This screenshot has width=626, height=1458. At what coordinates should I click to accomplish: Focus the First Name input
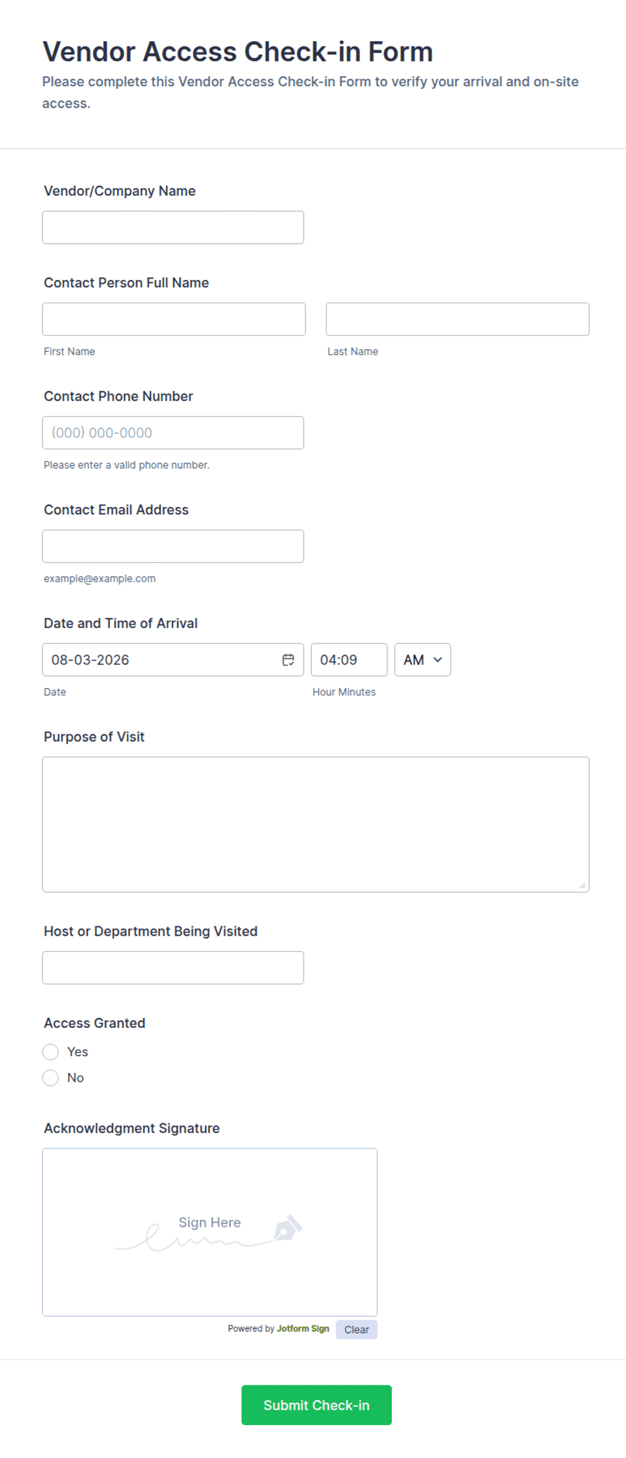(174, 319)
